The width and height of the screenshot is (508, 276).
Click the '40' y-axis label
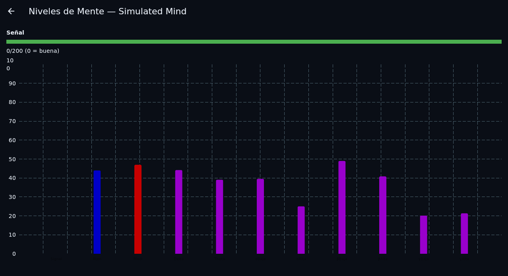(x=12, y=178)
